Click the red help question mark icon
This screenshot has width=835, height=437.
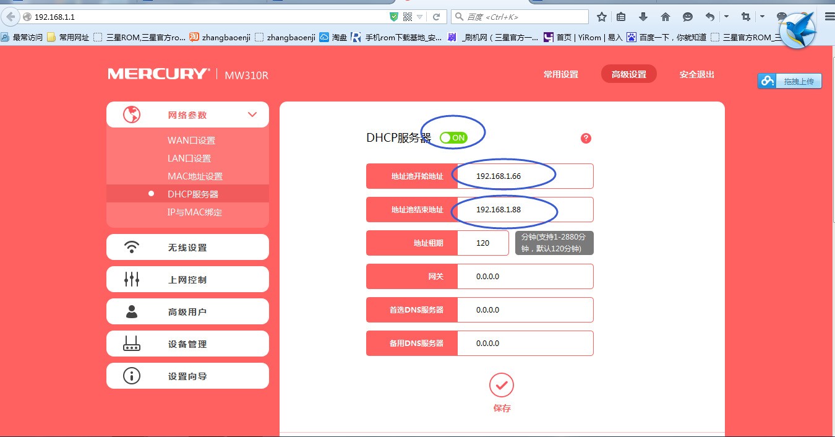pos(586,138)
